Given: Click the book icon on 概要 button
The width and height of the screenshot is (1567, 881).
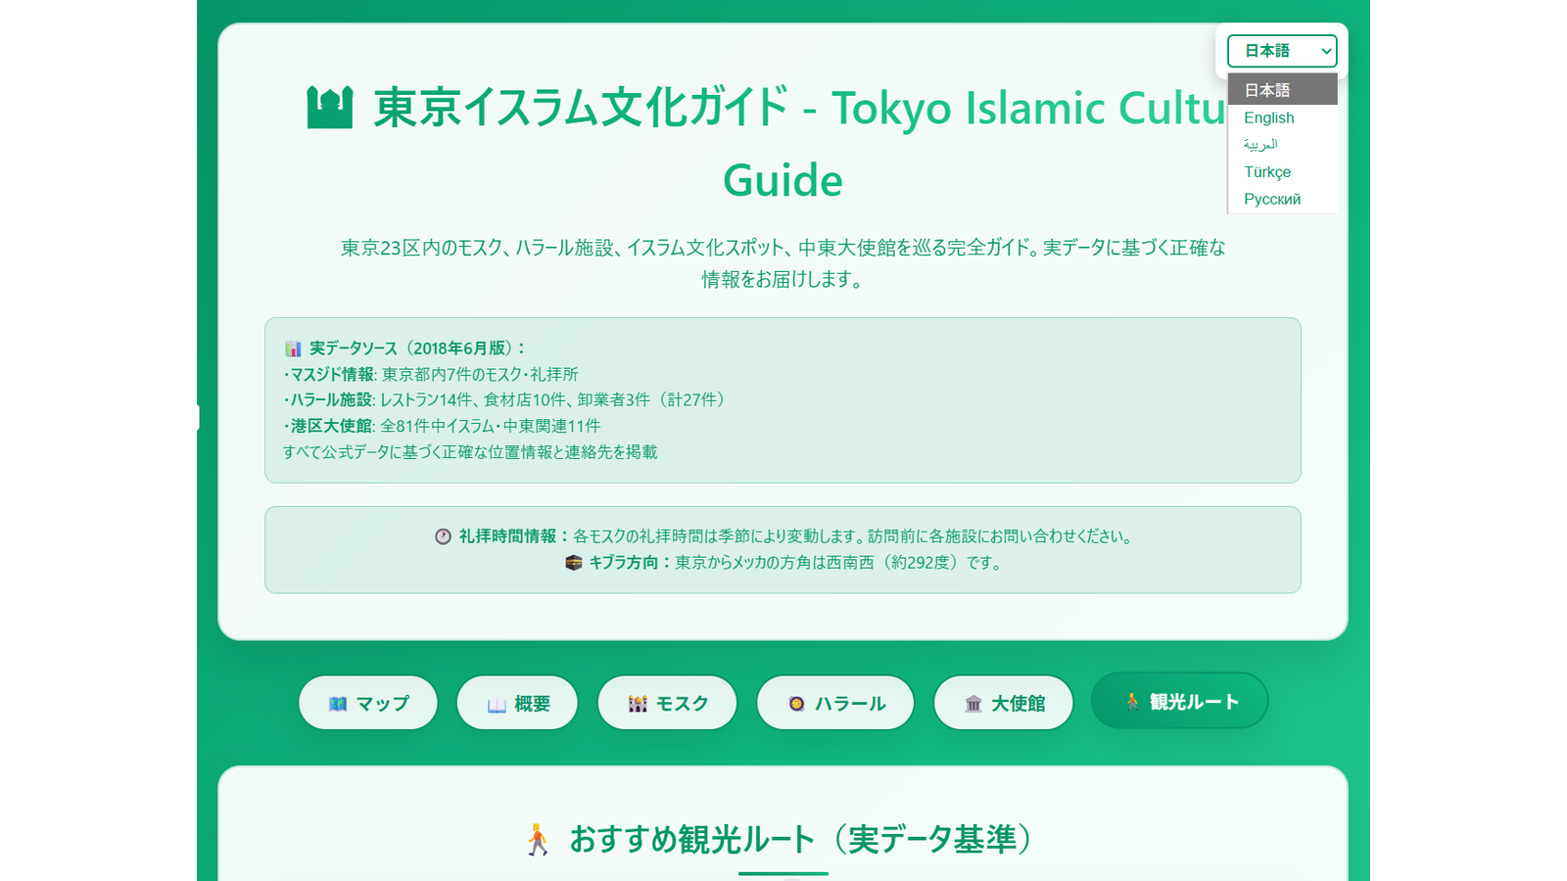Looking at the screenshot, I should tap(497, 704).
